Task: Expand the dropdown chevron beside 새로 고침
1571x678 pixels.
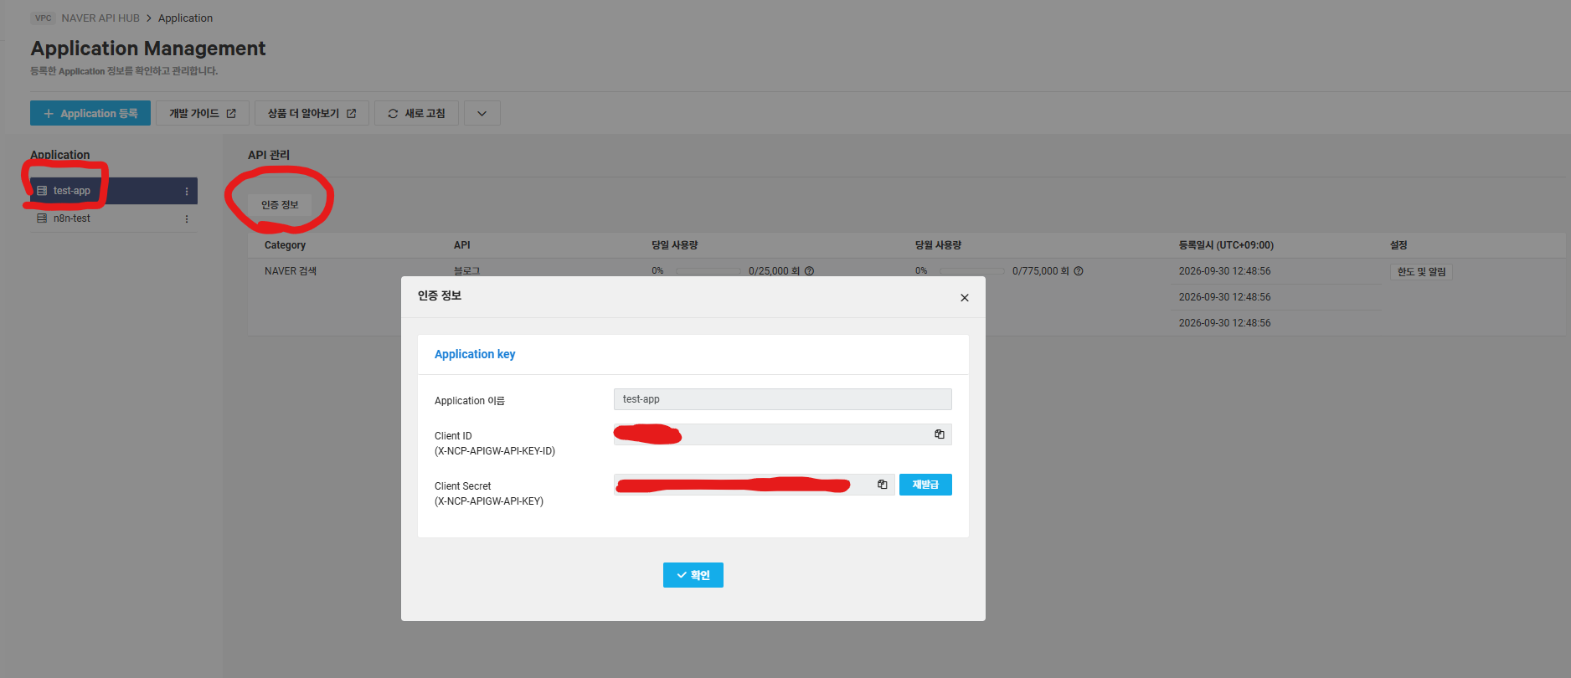Action: tap(482, 113)
